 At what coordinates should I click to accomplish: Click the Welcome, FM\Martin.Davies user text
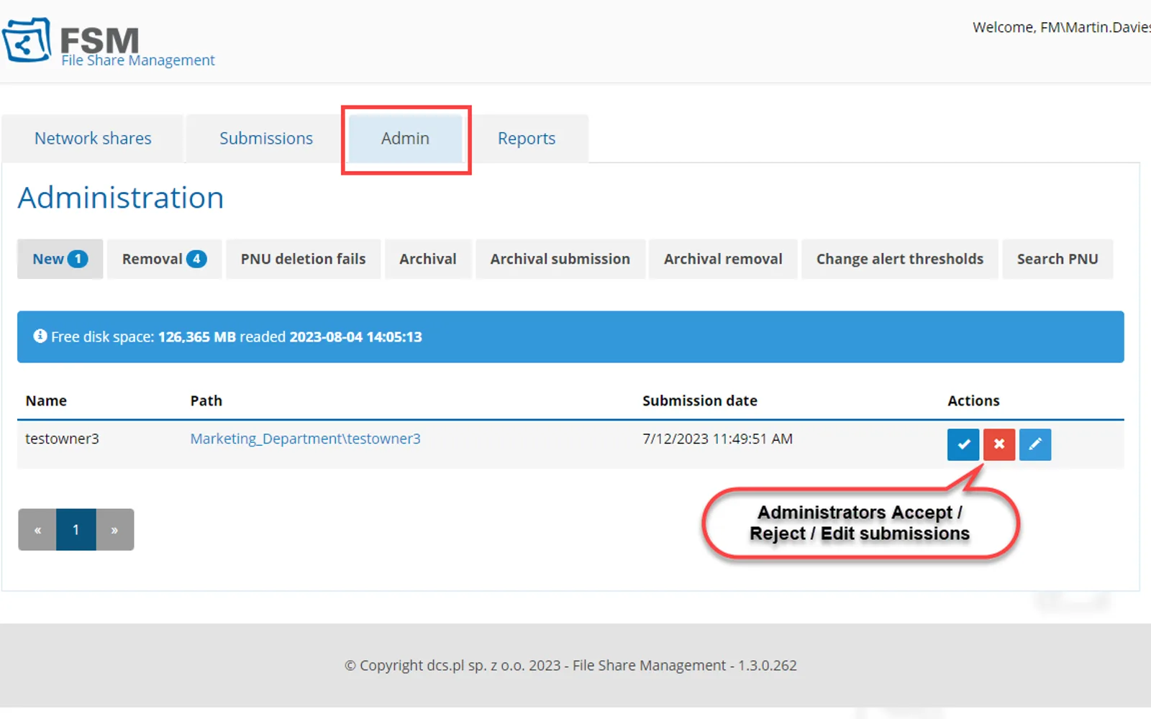click(1062, 27)
